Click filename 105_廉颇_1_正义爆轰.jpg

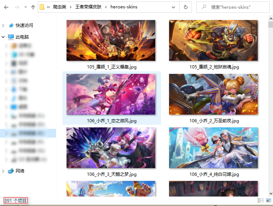[x=112, y=67]
